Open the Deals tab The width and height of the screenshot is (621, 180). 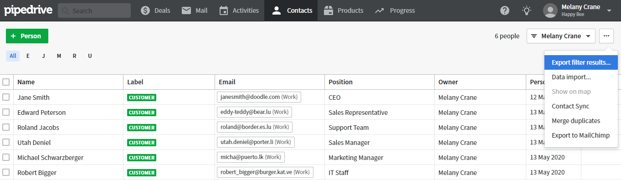click(x=155, y=10)
